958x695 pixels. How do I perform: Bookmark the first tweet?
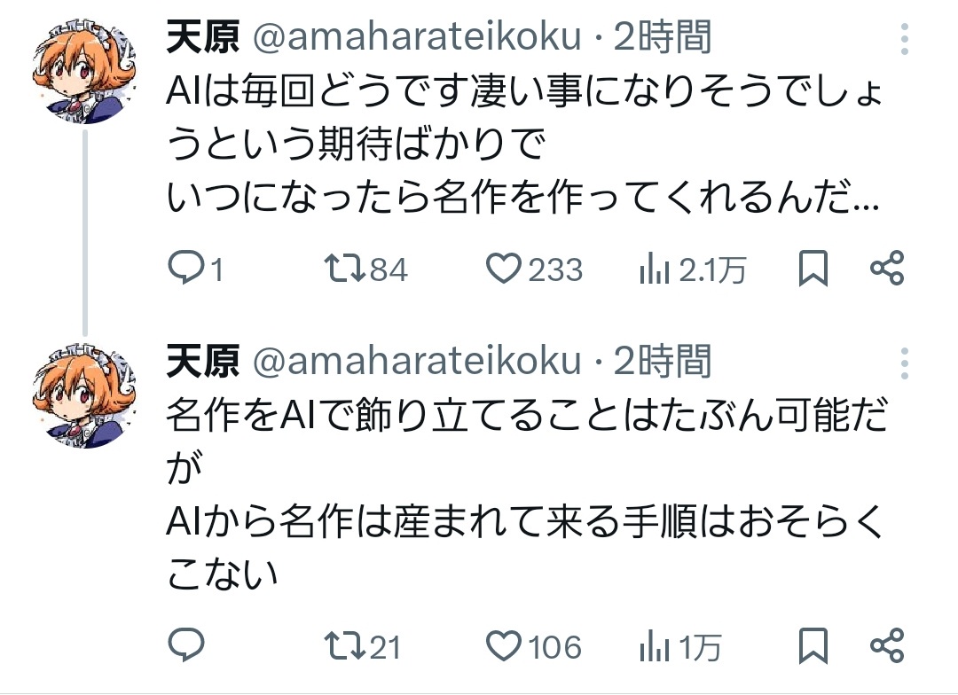click(813, 269)
